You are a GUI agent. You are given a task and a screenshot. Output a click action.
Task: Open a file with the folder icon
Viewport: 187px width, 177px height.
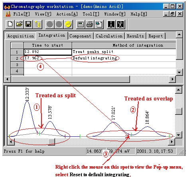[x=19, y=24]
